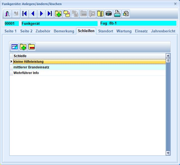The width and height of the screenshot is (180, 165).
Task: Select the row 'kleine Hilfeleistung'
Action: point(89,62)
